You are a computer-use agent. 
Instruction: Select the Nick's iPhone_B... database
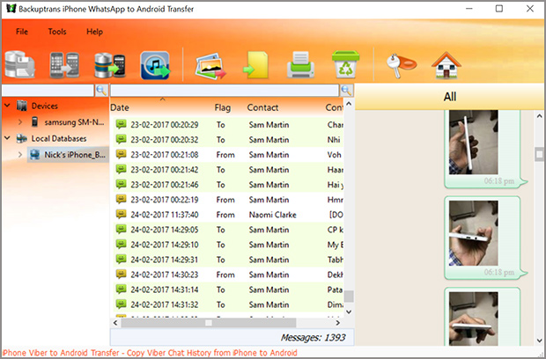75,155
